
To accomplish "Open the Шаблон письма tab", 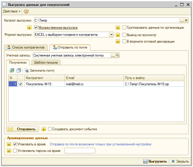I will point(46,62).
